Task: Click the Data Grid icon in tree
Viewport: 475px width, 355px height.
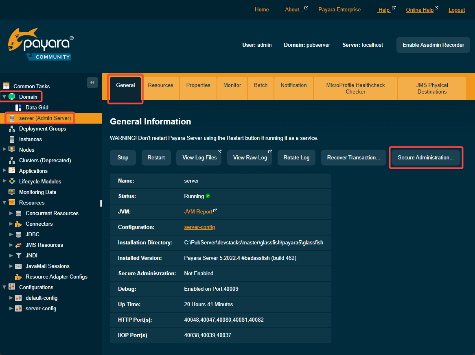Action: click(x=18, y=107)
